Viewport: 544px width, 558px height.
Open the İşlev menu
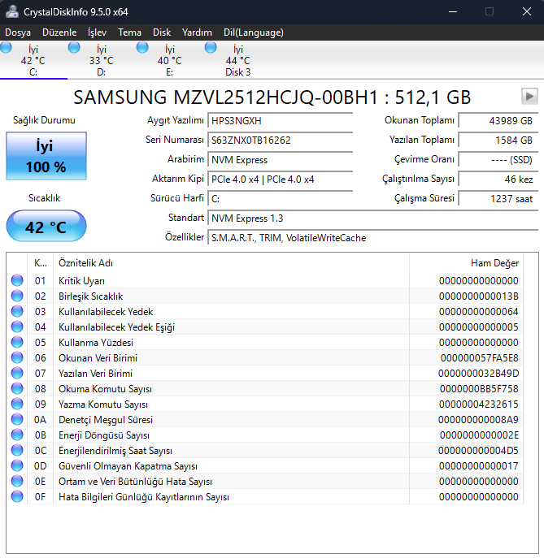97,32
